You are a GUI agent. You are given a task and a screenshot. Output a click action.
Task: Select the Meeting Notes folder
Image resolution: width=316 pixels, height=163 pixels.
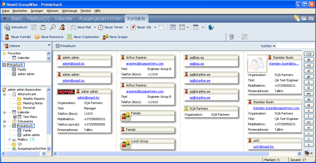coord(33,103)
